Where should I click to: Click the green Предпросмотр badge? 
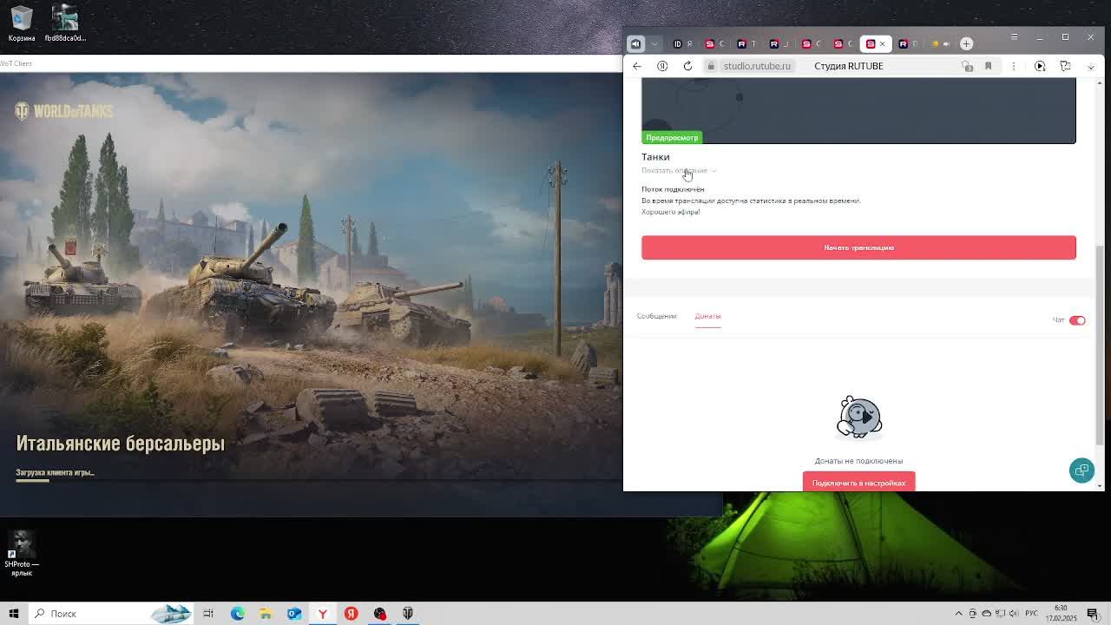click(672, 137)
